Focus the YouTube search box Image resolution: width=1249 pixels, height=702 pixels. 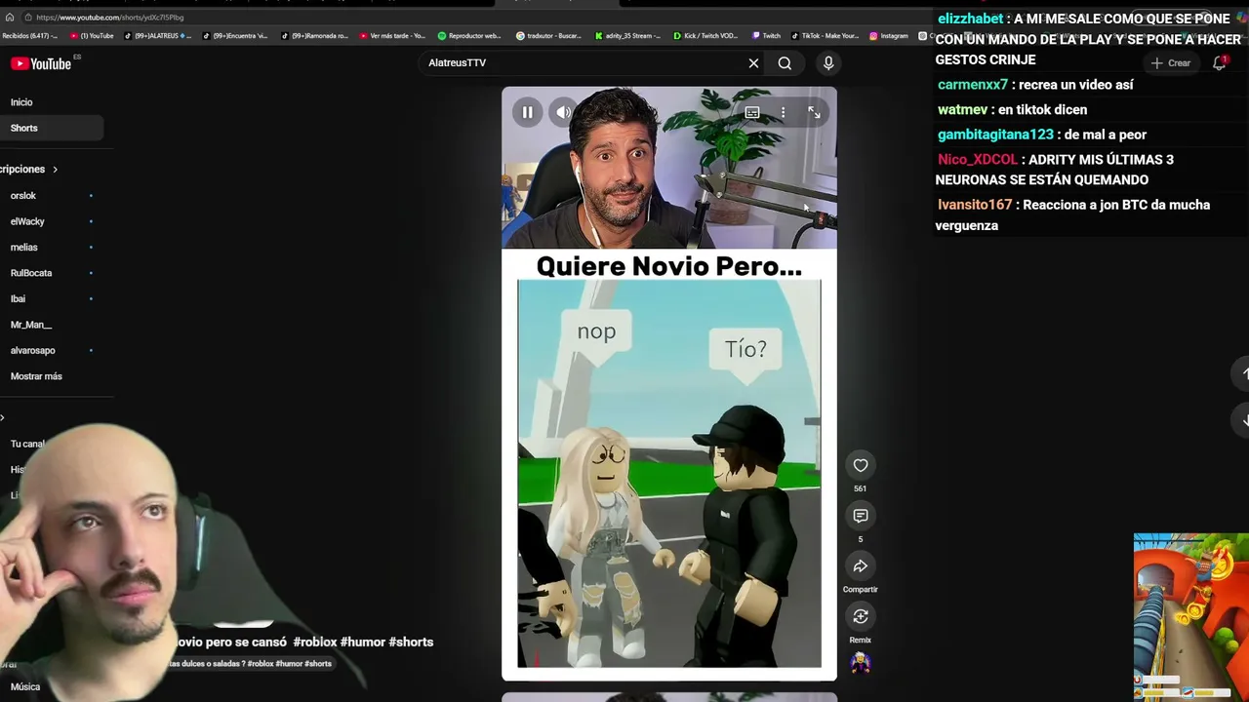(x=584, y=63)
